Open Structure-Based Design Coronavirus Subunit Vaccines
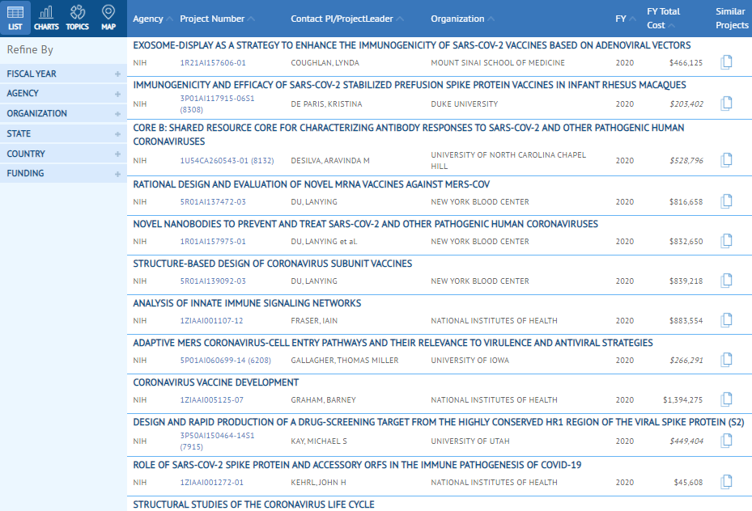Image resolution: width=752 pixels, height=511 pixels. tap(273, 264)
